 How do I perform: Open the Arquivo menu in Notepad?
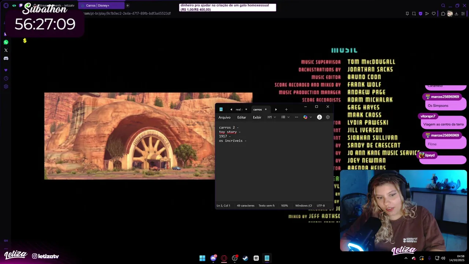(225, 117)
